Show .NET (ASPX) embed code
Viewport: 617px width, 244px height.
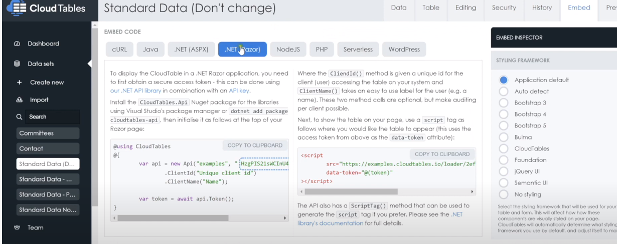(x=191, y=49)
